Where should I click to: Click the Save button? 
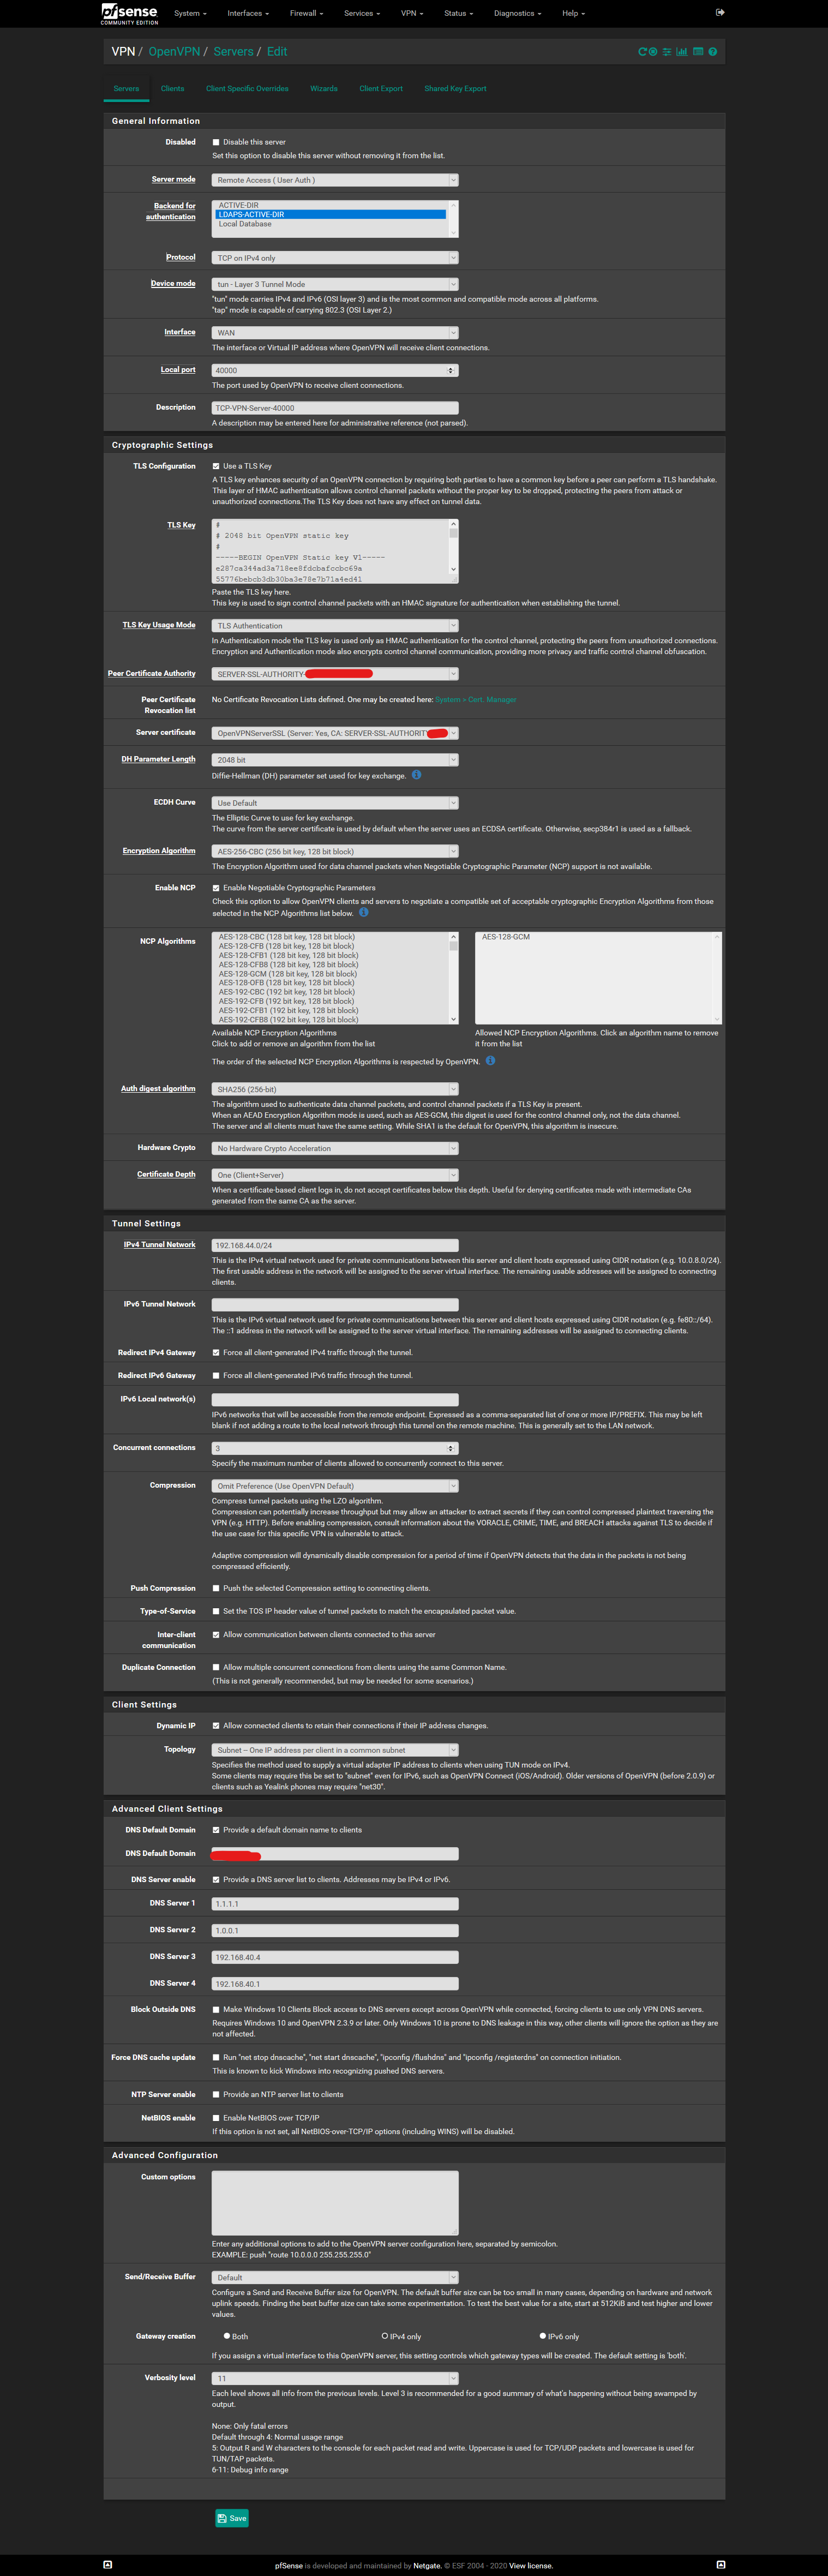pos(232,2518)
